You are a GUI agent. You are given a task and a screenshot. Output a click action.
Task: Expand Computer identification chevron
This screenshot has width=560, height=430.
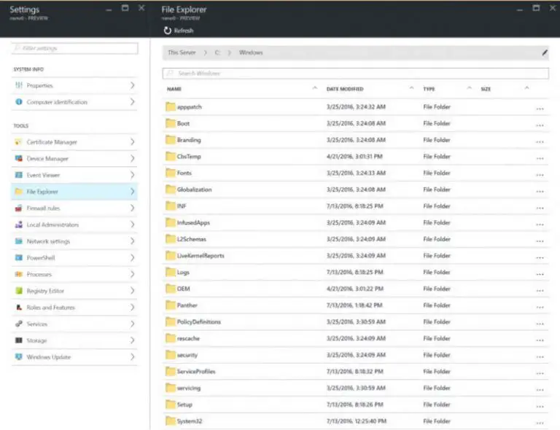click(x=132, y=102)
